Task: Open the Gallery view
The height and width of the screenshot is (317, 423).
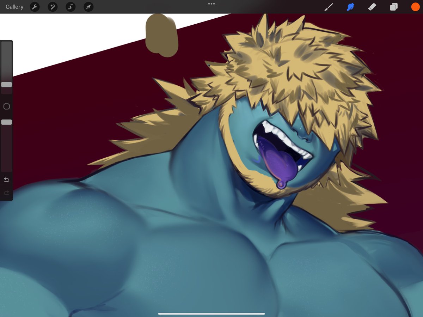Action: coord(14,7)
